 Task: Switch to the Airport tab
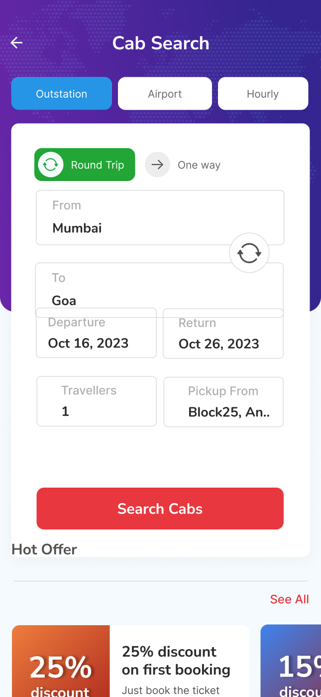click(165, 94)
